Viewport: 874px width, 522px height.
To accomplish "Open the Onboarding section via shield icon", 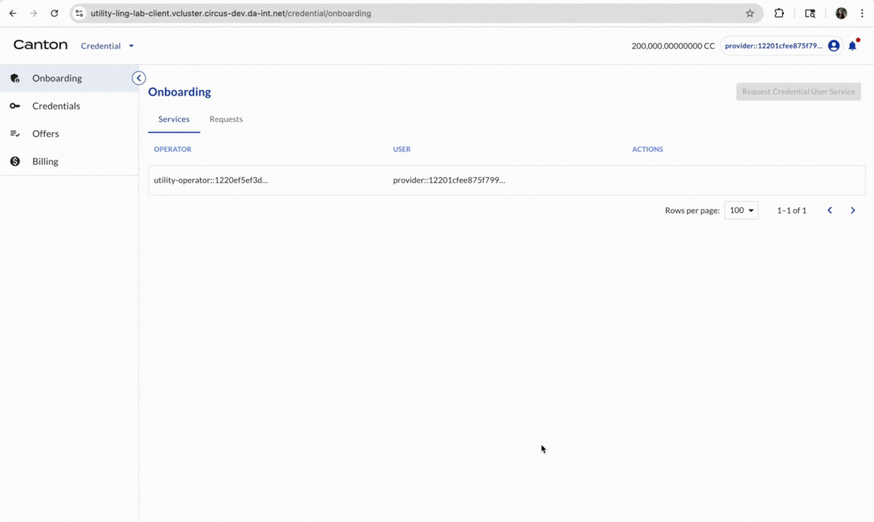I will pos(14,78).
